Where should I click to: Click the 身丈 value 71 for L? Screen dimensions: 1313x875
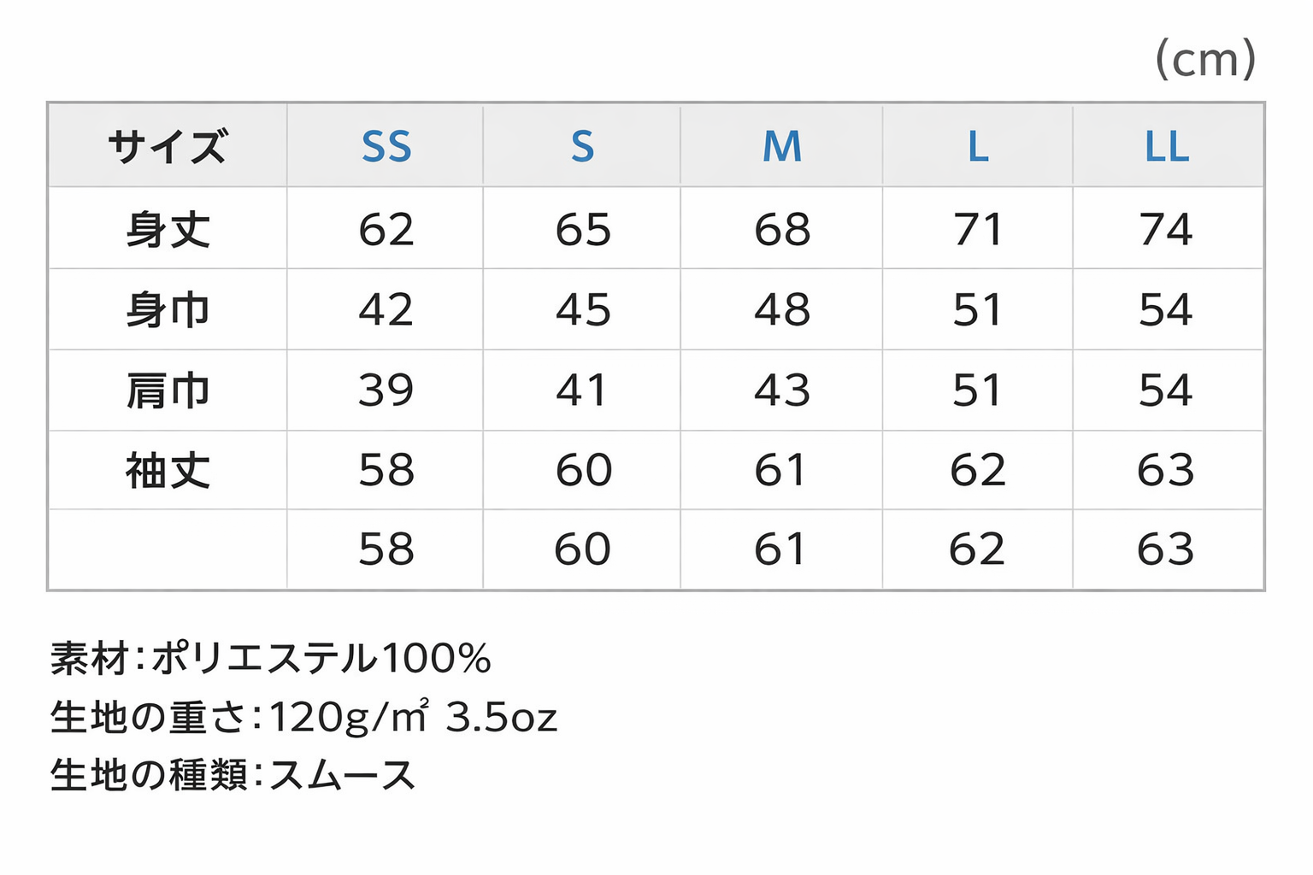click(x=978, y=229)
